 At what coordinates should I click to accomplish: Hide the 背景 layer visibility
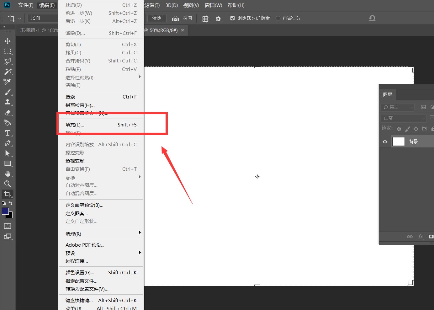coord(385,142)
